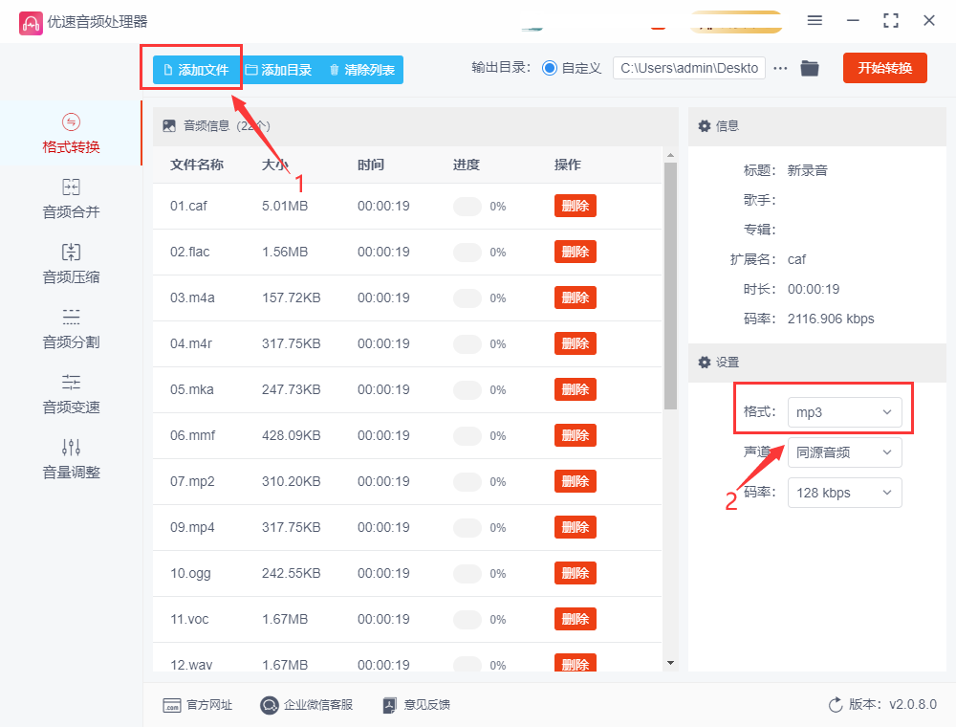The height and width of the screenshot is (727, 956).
Task: Select file name 02.flac
Action: tap(189, 252)
